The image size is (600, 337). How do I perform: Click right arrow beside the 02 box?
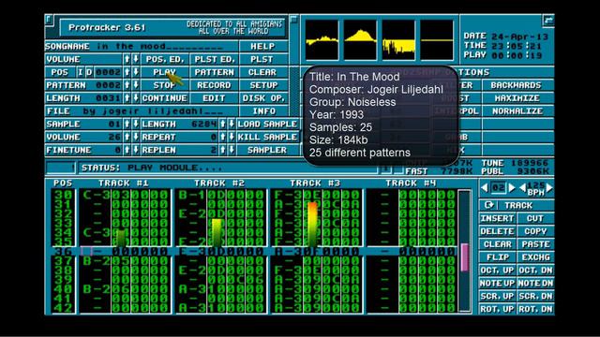512,187
